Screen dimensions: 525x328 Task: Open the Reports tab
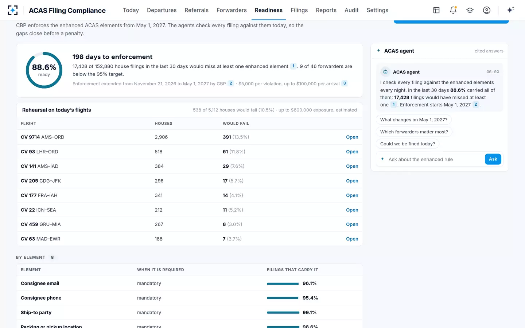[326, 10]
